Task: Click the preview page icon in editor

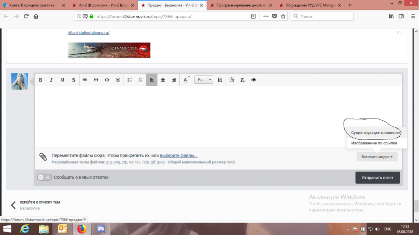Action: 220,80
